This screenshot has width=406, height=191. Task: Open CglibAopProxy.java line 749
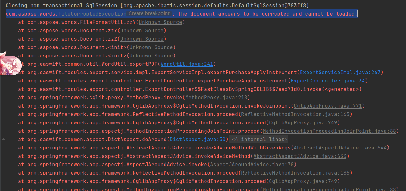[303, 122]
